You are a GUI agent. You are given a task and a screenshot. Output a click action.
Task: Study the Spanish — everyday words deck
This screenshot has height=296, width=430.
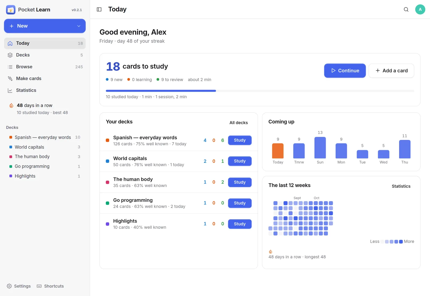(240, 140)
